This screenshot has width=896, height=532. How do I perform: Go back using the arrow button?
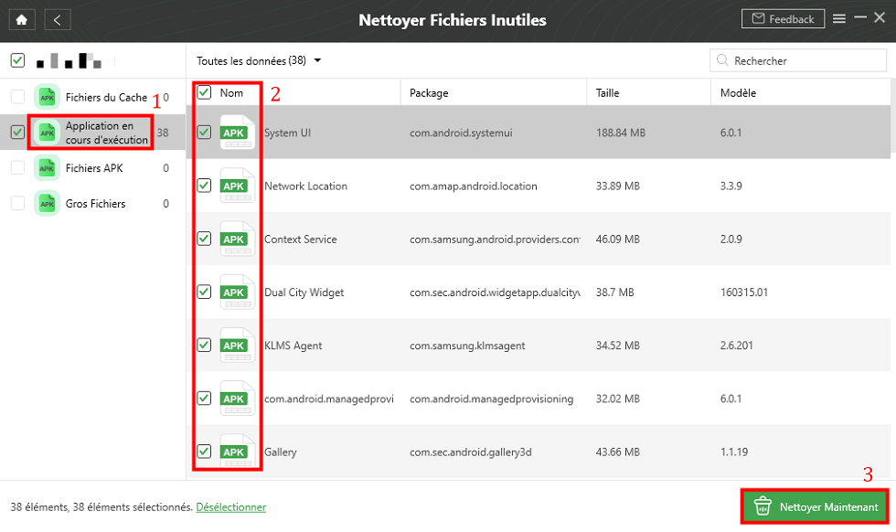(57, 19)
